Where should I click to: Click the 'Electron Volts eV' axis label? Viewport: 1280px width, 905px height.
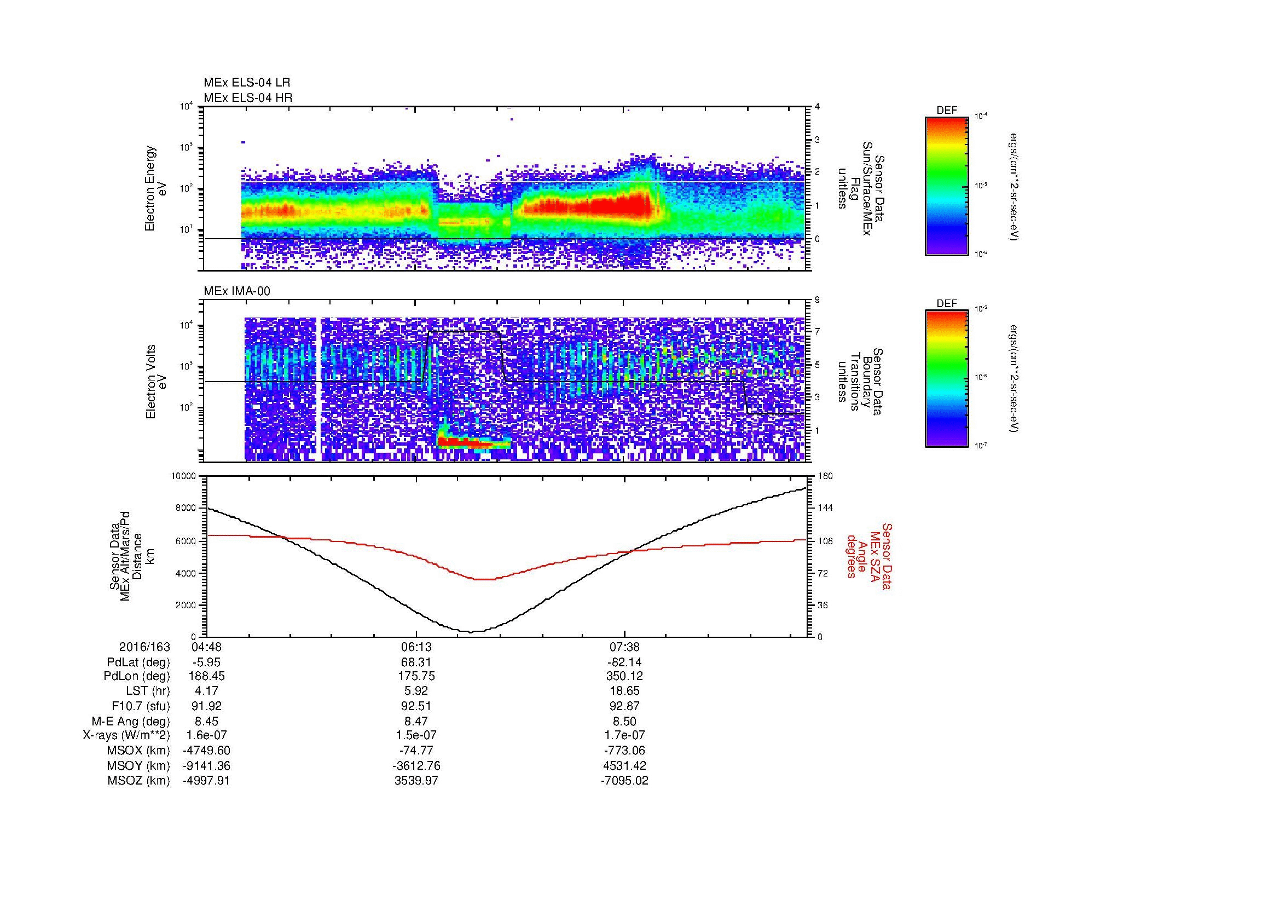pyautogui.click(x=155, y=382)
